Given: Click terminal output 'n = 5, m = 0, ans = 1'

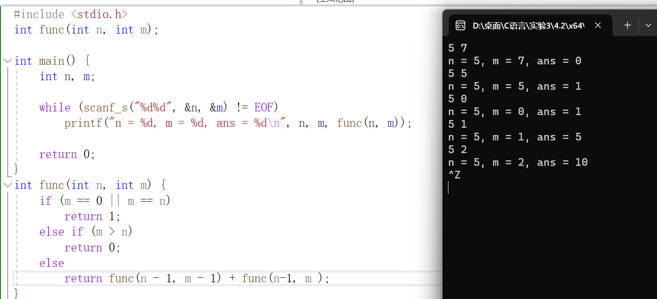Looking at the screenshot, I should [515, 111].
